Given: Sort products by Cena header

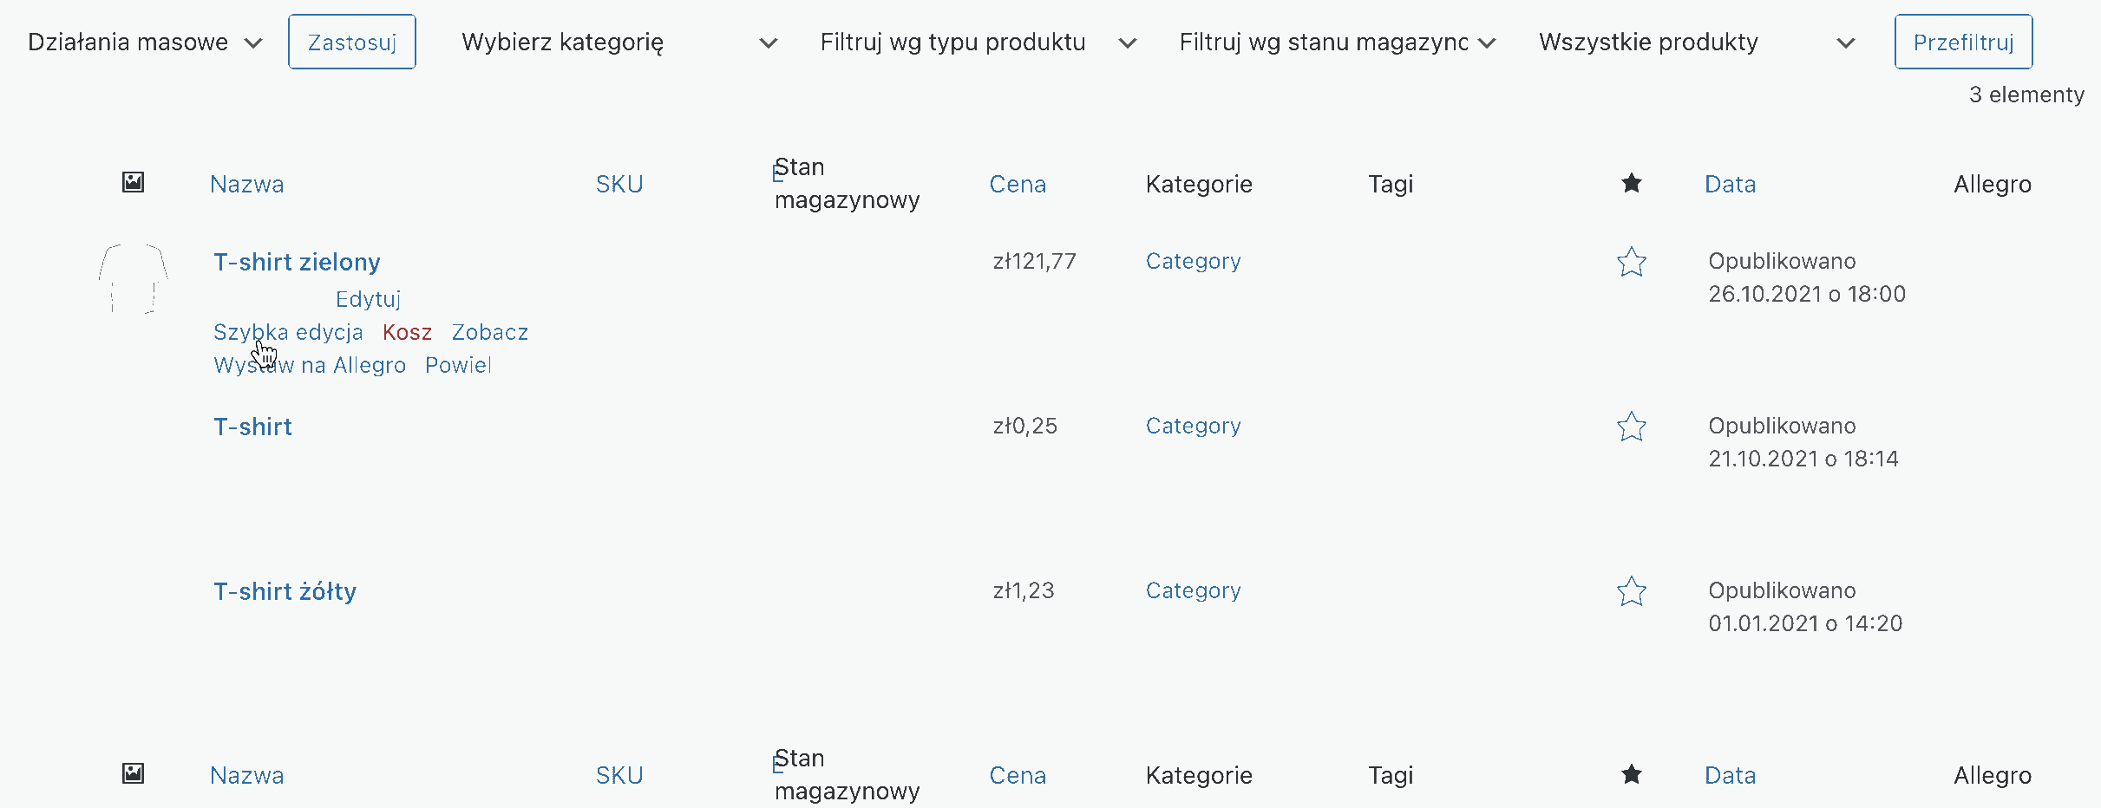Looking at the screenshot, I should pyautogui.click(x=1018, y=184).
